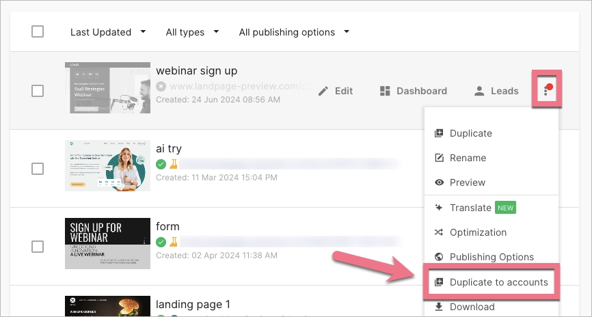
Task: Click the Optimization shuffle icon
Action: [439, 232]
